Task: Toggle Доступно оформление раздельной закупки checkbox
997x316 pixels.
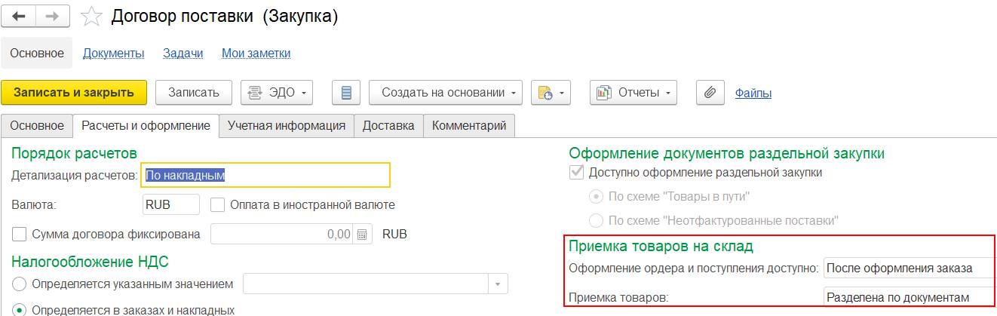Action: (577, 172)
